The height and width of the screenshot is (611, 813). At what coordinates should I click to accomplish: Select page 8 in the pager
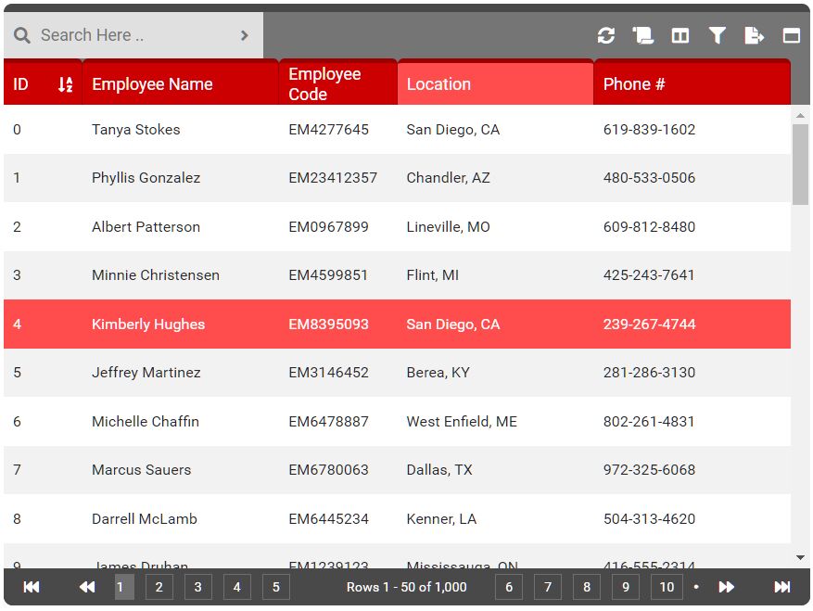[x=587, y=587]
